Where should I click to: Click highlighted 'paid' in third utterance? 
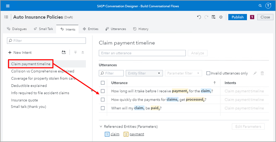(155, 108)
